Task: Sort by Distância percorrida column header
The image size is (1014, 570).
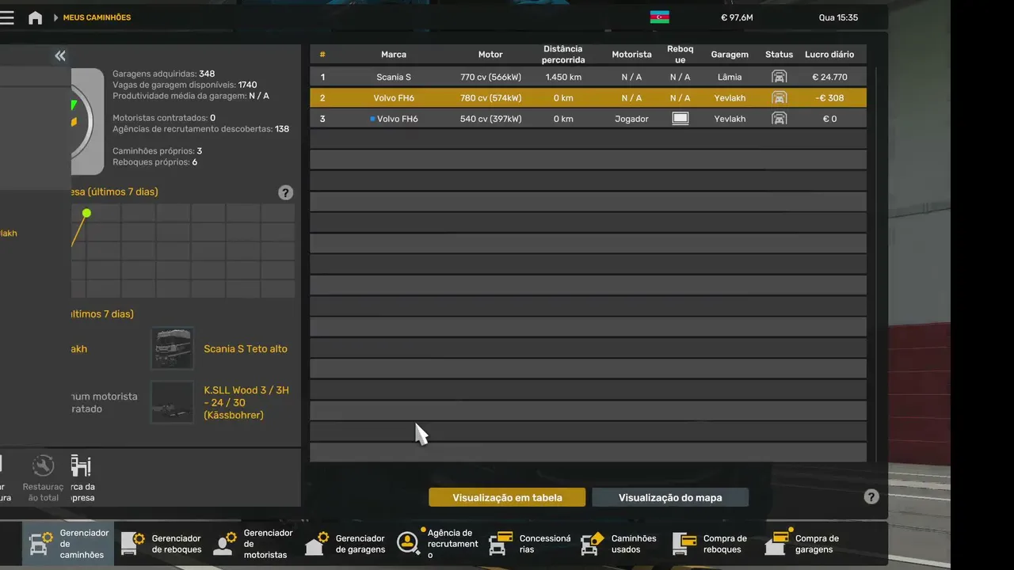Action: coord(563,55)
